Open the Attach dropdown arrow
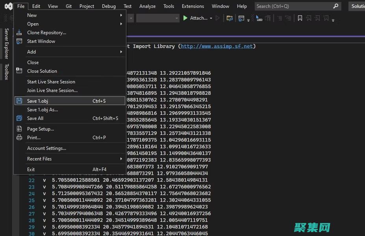Screen dimensions: 365x236 (x=211, y=18)
